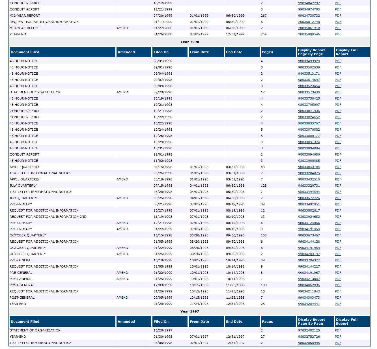
Task: Open amended pre-primary report 99034191950
Action: [x=309, y=229]
